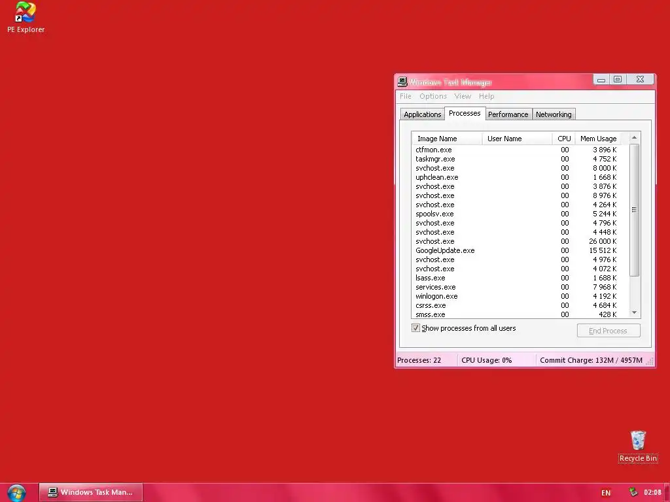Sort by User Name column header
The width and height of the screenshot is (670, 502).
tap(517, 139)
